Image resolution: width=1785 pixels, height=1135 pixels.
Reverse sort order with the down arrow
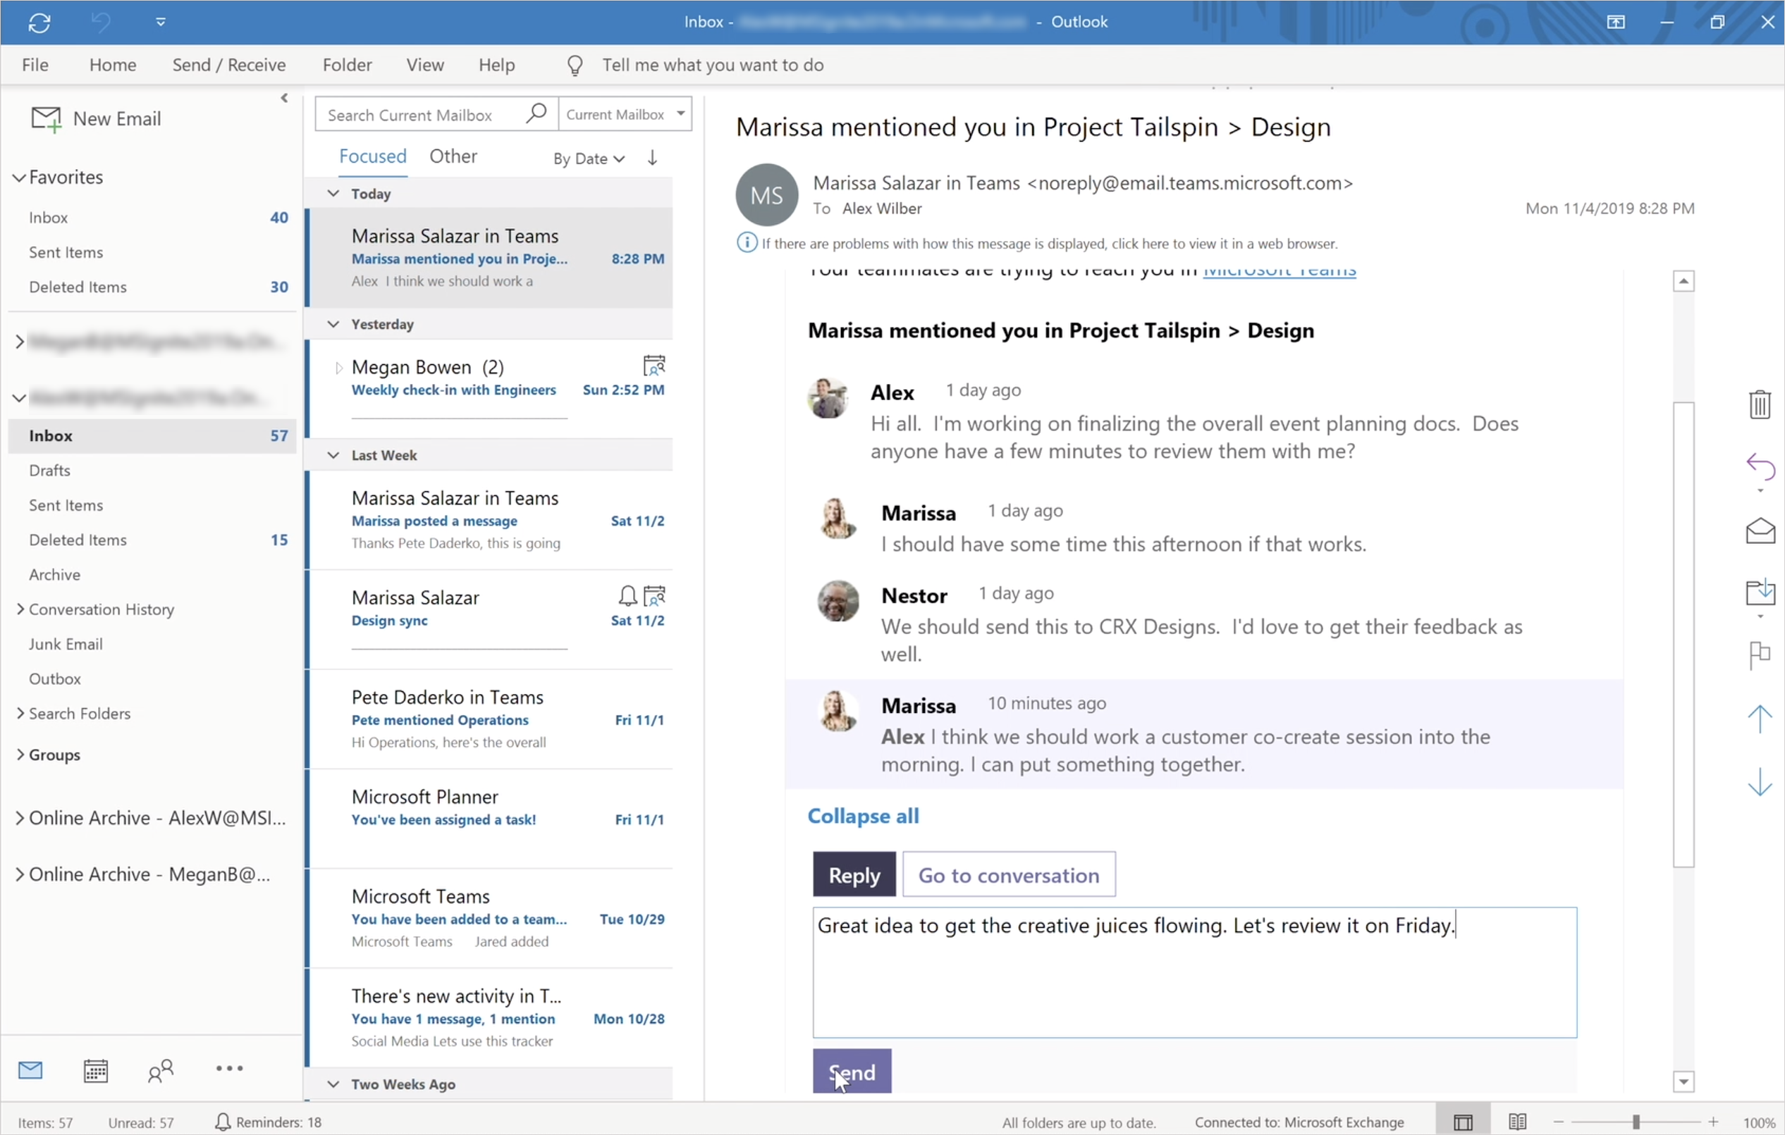[652, 158]
